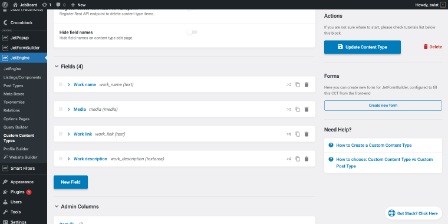
Task: Delete the Work link field
Action: click(x=307, y=134)
